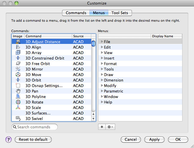
Task: Select the 3D Array cube icon
Action: tap(18, 53)
